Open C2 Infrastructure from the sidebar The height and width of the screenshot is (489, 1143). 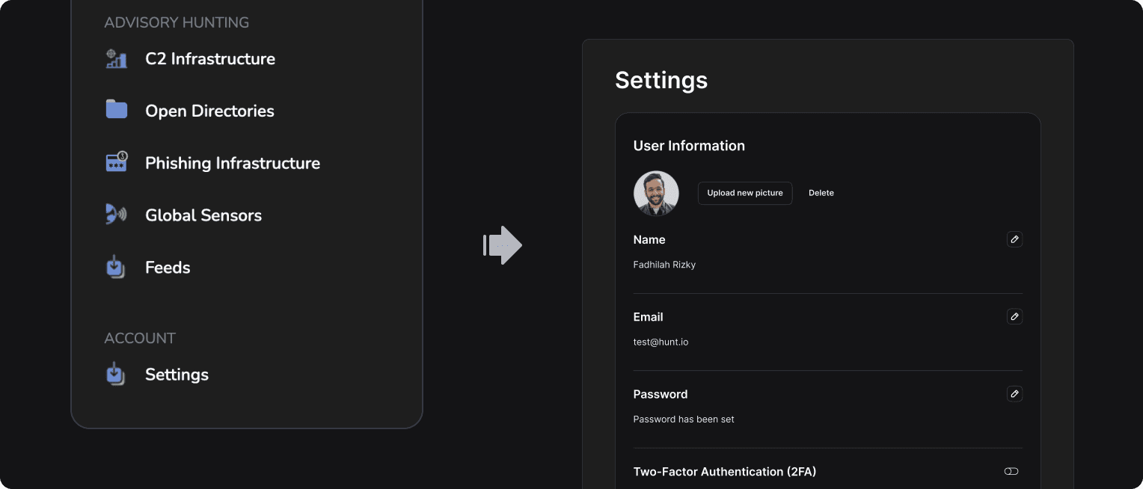pos(210,58)
